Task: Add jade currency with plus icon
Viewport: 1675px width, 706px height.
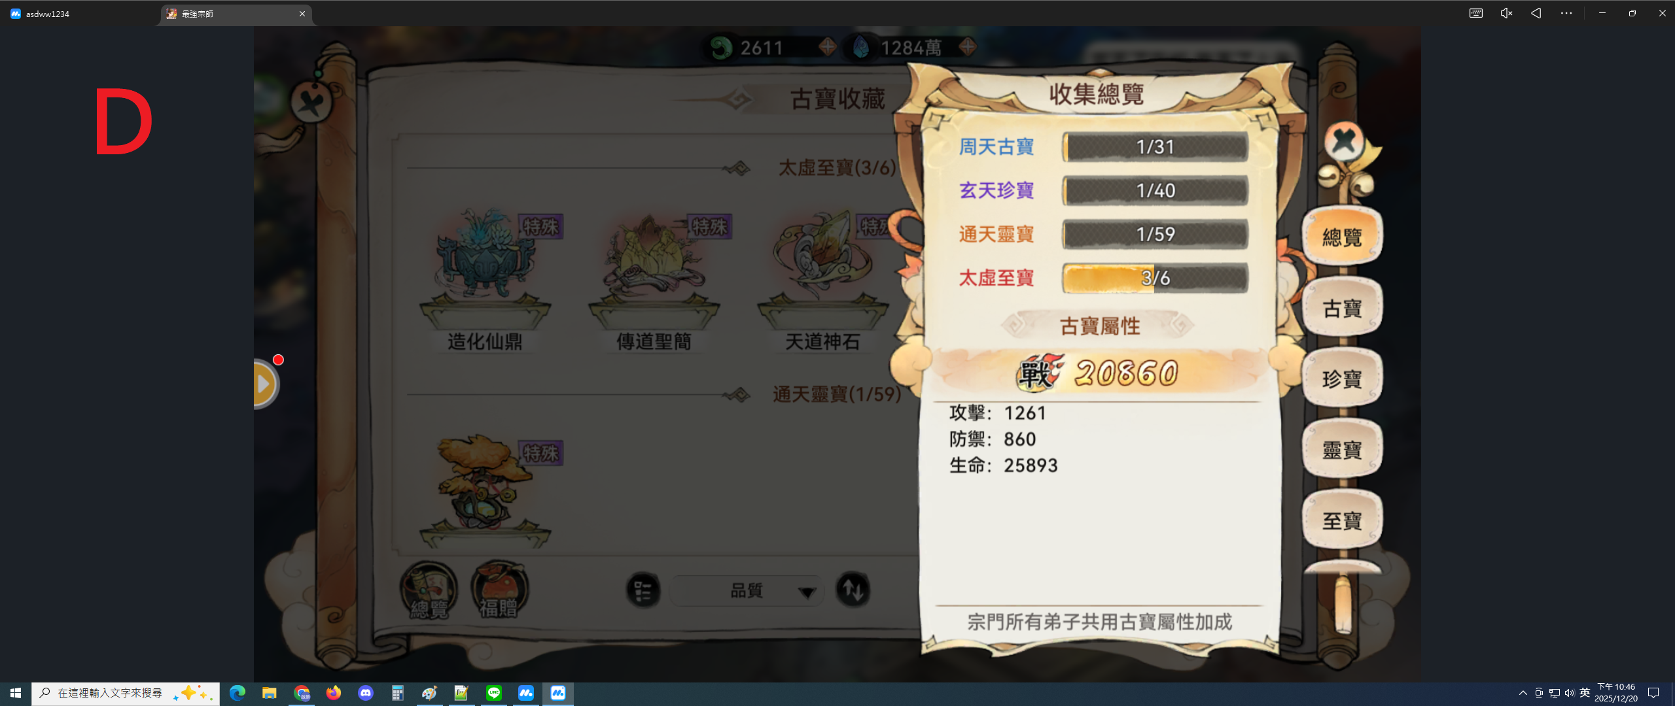Action: (828, 46)
